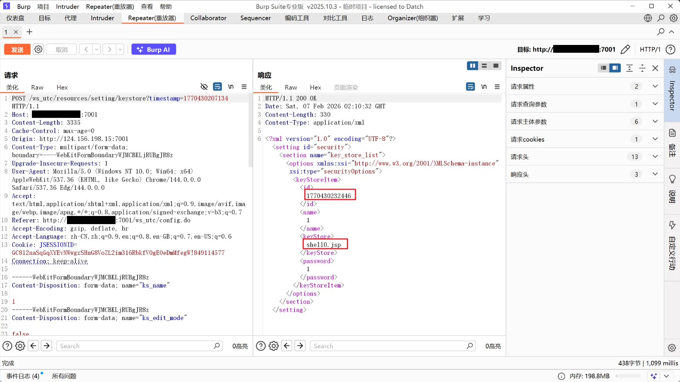Switch to top-bottom layout view

[484, 66]
